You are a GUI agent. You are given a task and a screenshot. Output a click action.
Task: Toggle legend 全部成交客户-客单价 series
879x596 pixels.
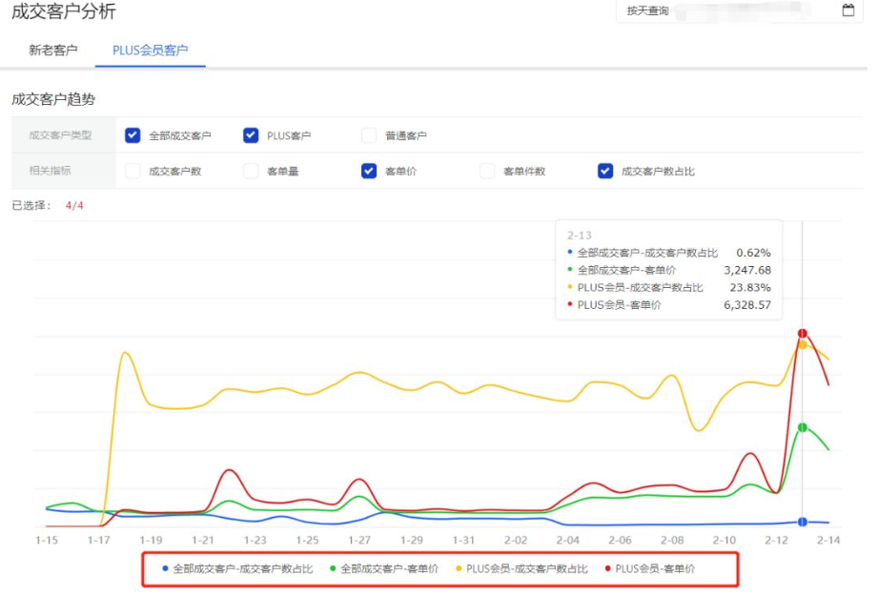point(384,568)
